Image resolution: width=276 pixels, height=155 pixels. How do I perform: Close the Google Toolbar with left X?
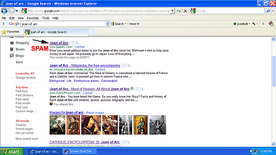(4, 24)
